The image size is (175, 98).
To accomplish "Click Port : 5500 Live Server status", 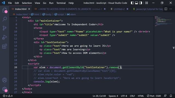I will pyautogui.click(x=154, y=96).
